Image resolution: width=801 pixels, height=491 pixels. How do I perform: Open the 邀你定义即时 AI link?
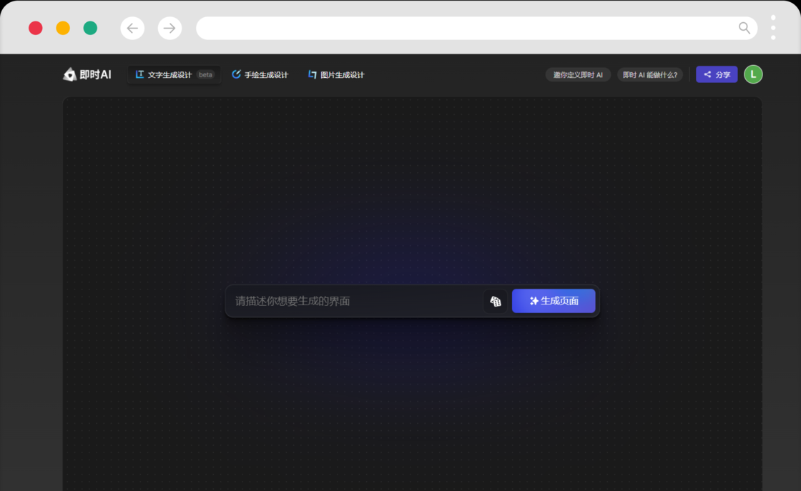pyautogui.click(x=578, y=74)
